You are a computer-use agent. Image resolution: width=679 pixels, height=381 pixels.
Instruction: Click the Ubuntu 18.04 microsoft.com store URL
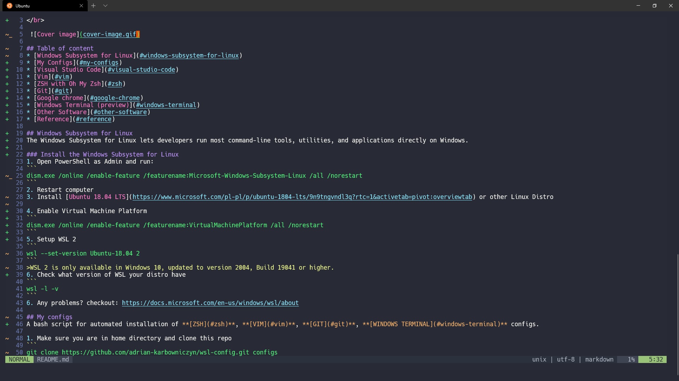tap(302, 197)
